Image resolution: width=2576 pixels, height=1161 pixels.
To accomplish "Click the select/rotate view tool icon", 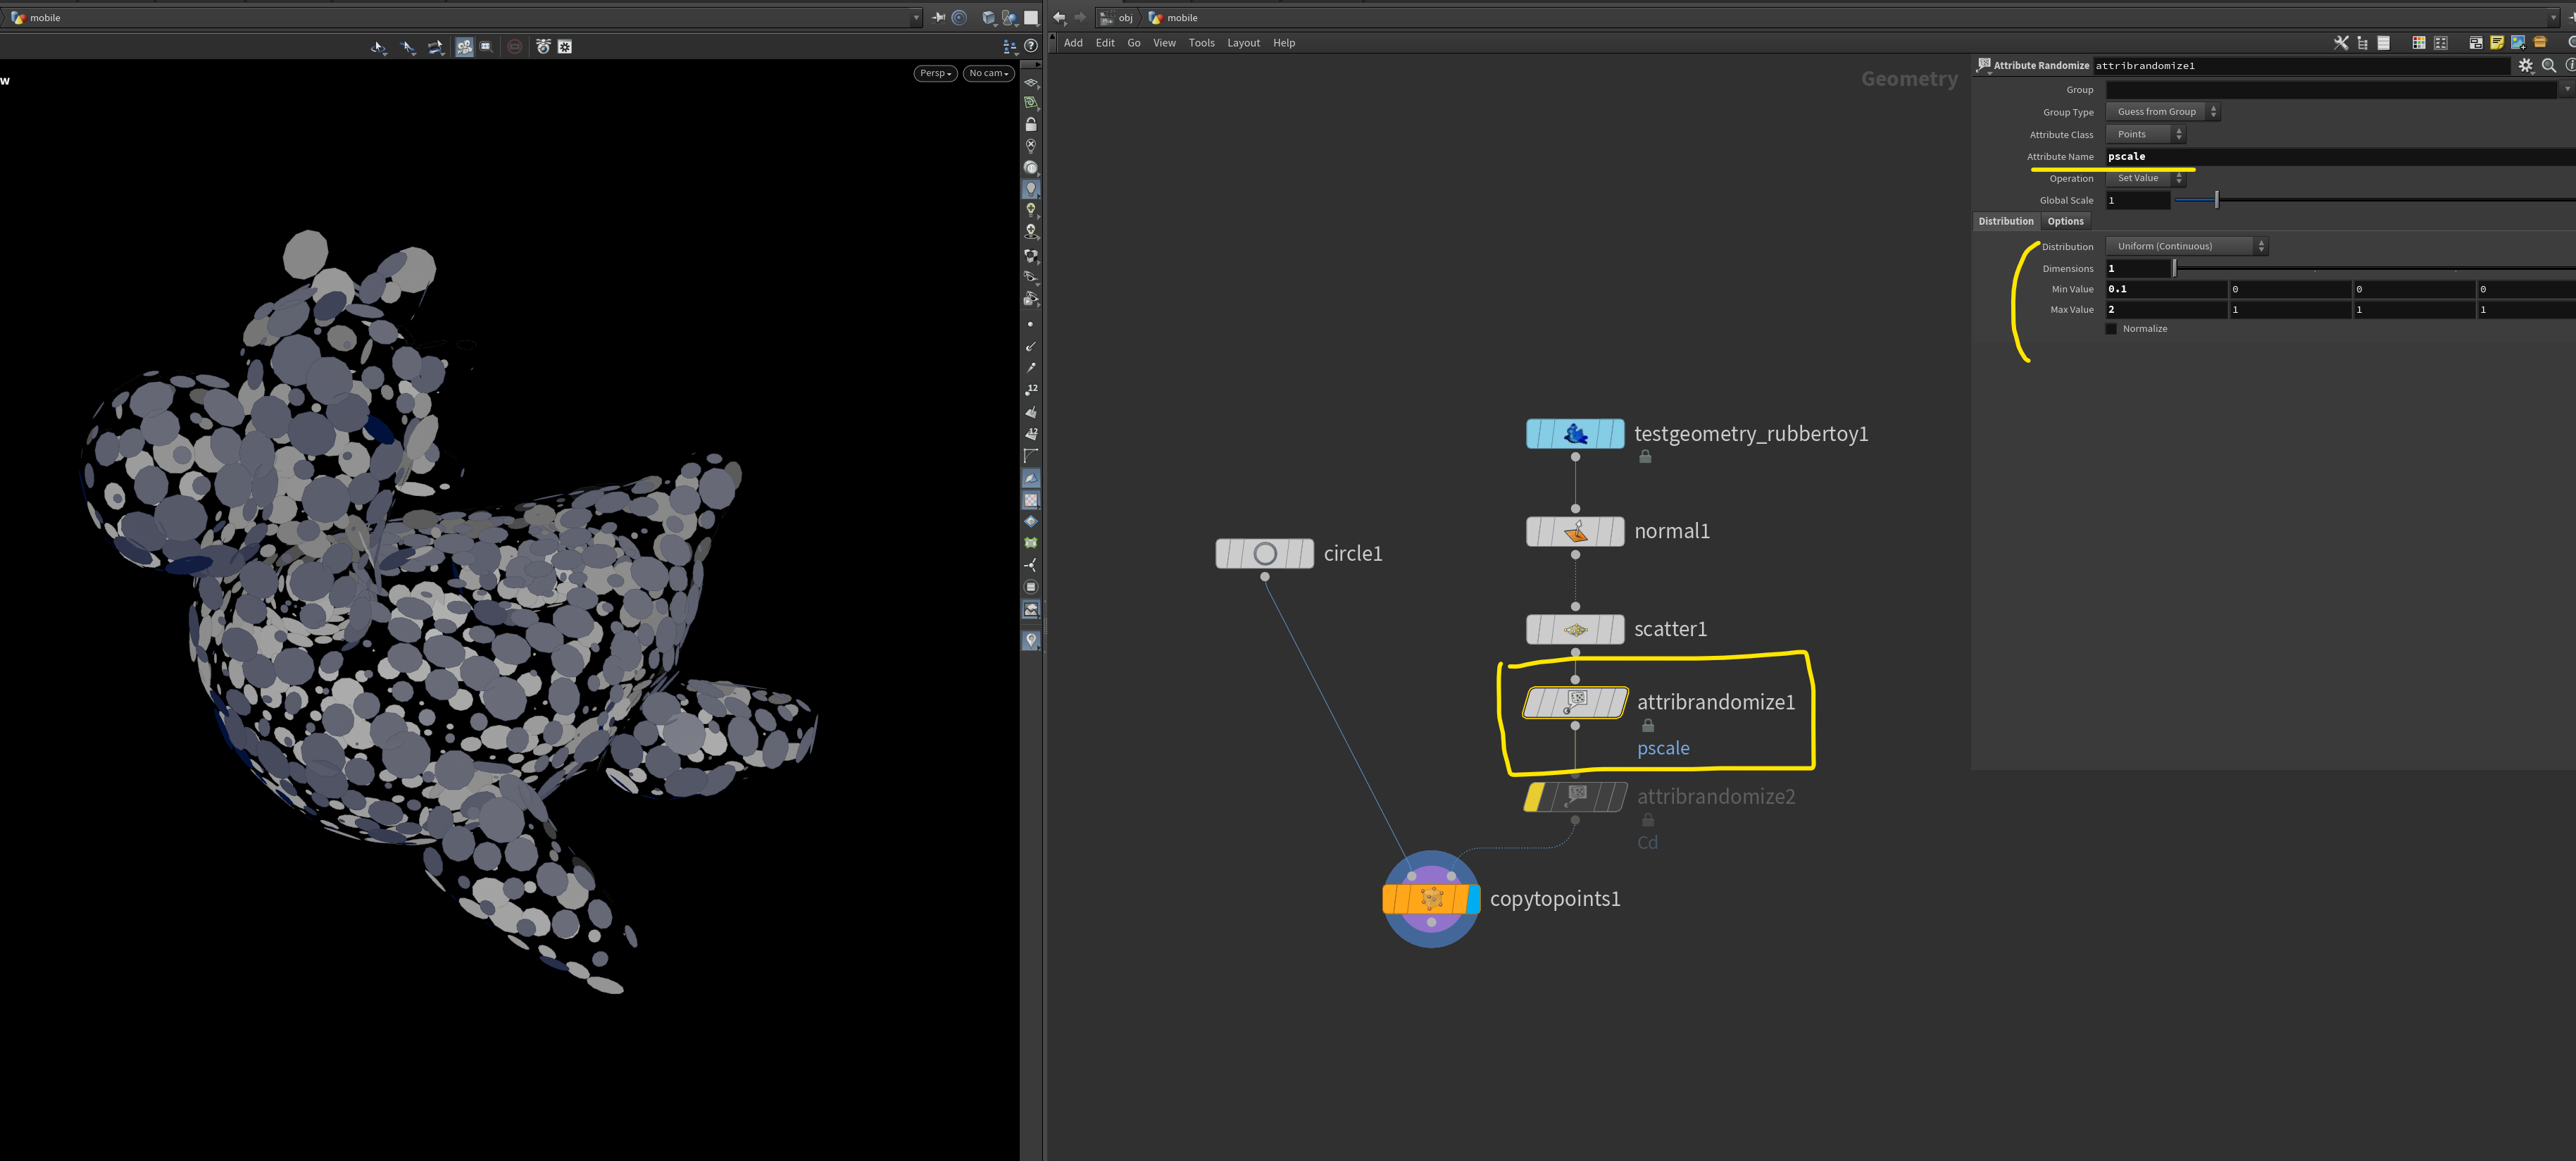I will [378, 47].
